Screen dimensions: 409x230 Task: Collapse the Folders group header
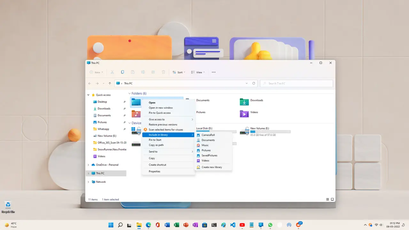(x=129, y=94)
